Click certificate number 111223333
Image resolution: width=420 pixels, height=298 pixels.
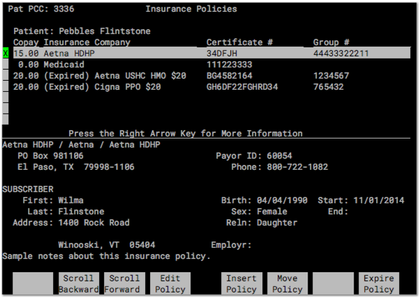[230, 65]
